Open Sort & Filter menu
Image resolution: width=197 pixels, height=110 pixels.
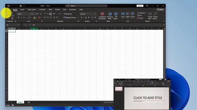(150, 16)
